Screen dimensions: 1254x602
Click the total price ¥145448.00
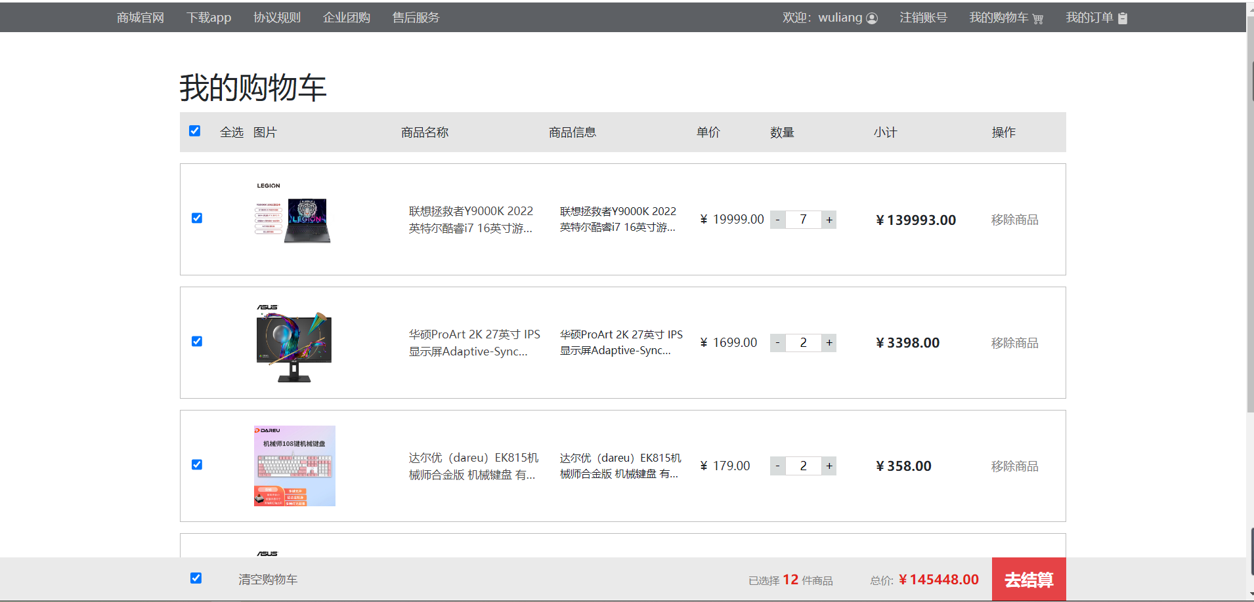point(939,580)
